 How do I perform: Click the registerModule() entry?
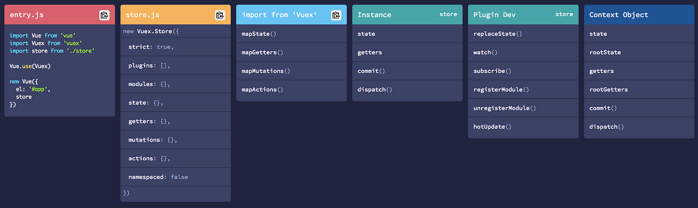coord(523,90)
